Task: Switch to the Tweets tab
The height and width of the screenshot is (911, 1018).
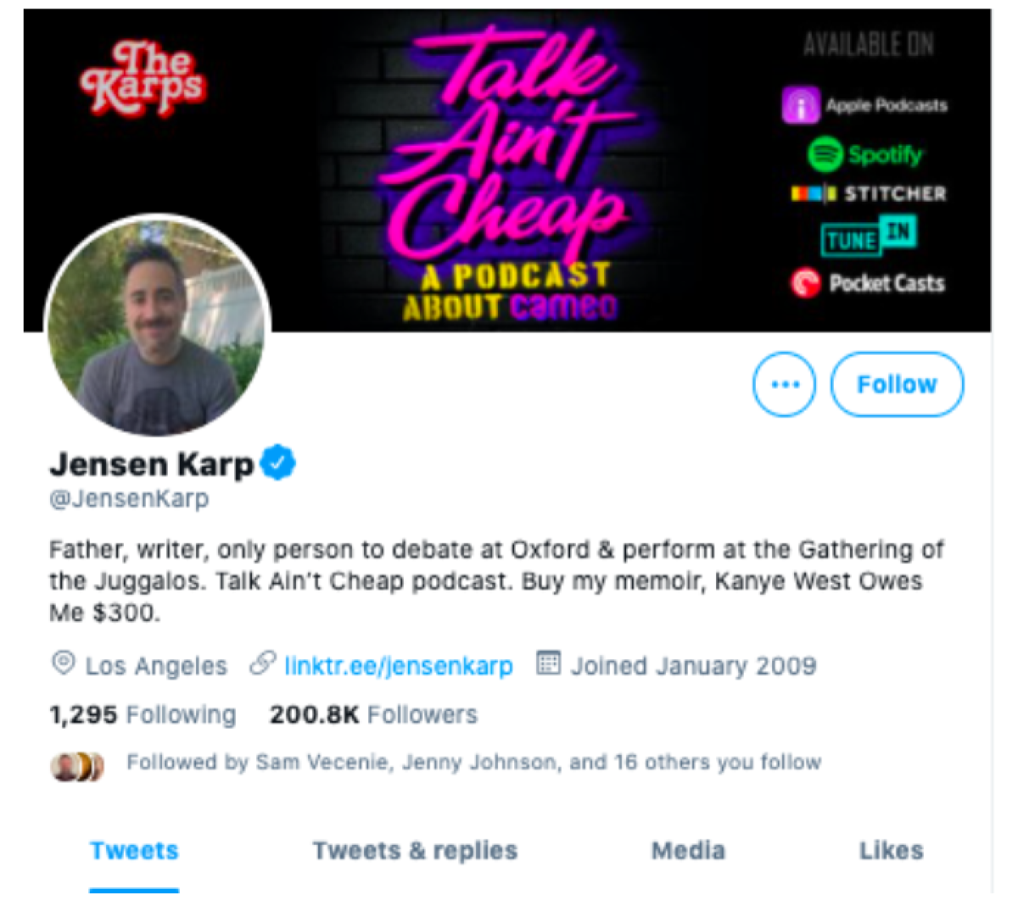Action: [x=134, y=851]
